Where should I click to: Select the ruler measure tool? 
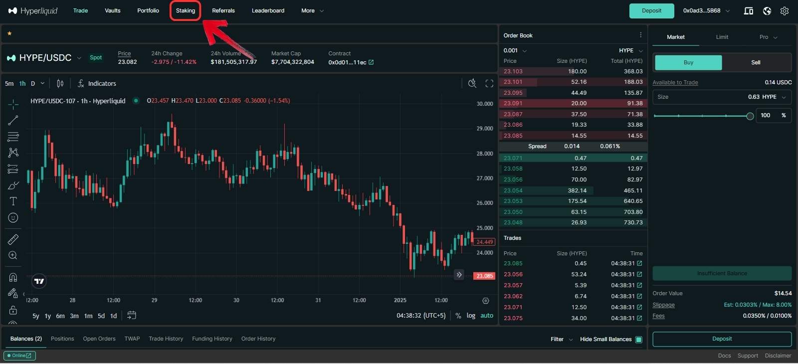click(x=13, y=239)
